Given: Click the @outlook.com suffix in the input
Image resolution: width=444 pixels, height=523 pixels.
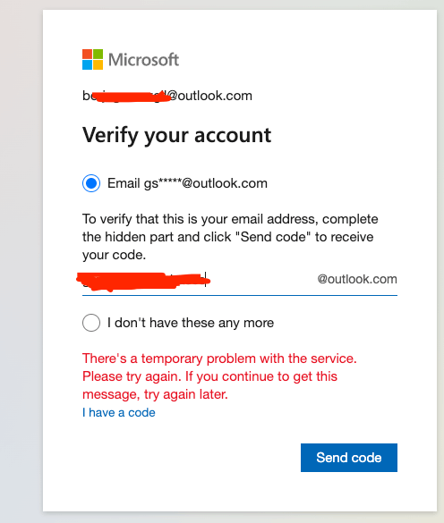Looking at the screenshot, I should [357, 279].
